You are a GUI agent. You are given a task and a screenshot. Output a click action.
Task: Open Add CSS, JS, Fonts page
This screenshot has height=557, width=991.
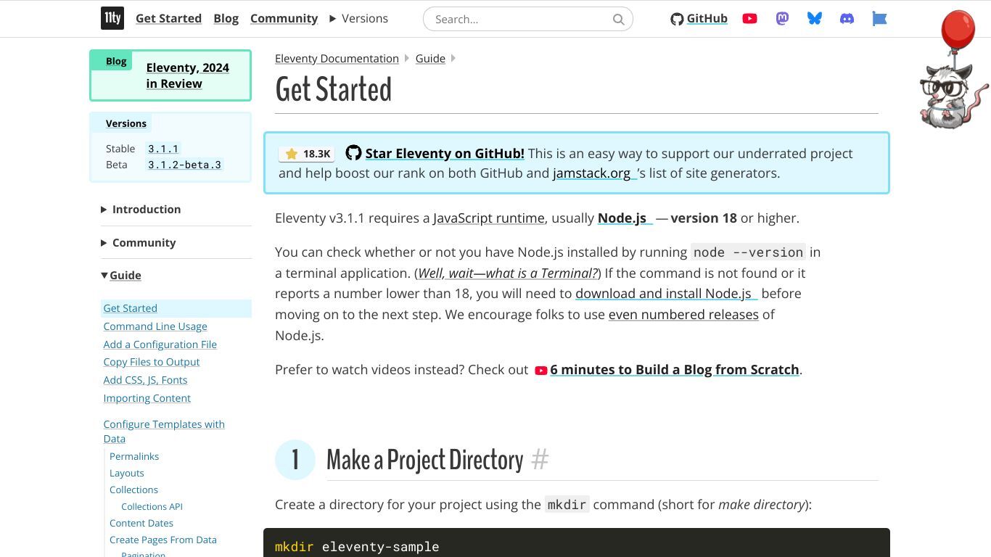145,380
